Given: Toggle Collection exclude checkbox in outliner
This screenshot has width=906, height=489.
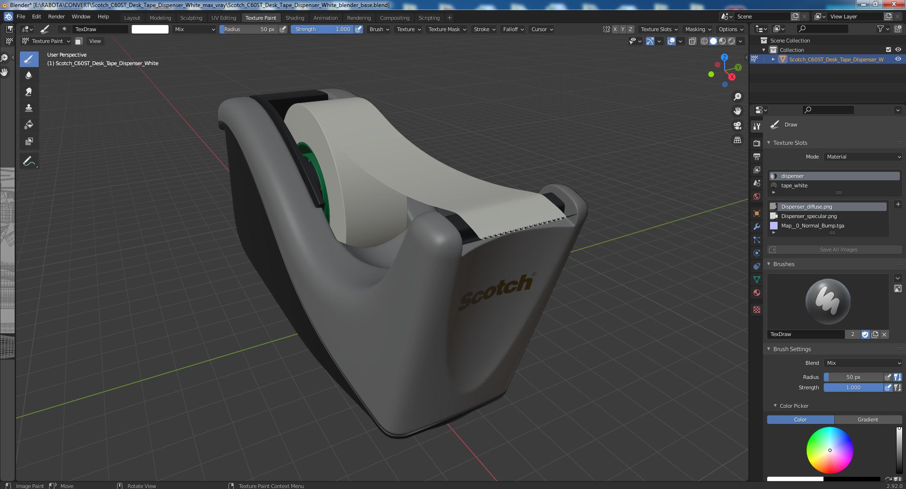Looking at the screenshot, I should (889, 50).
